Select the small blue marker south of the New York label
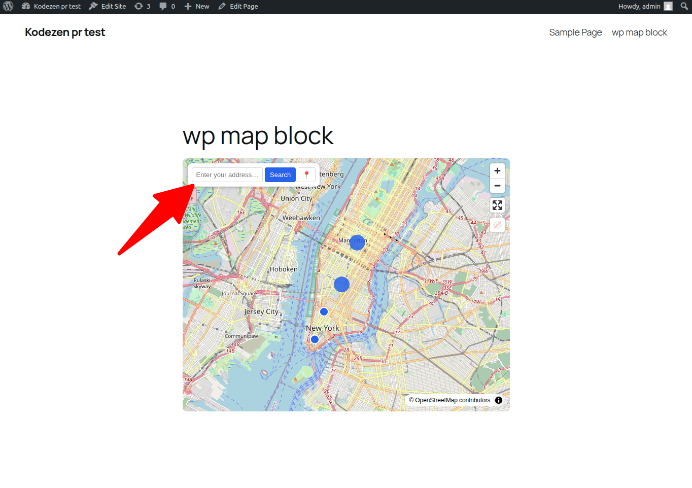This screenshot has height=488, width=692. (315, 339)
